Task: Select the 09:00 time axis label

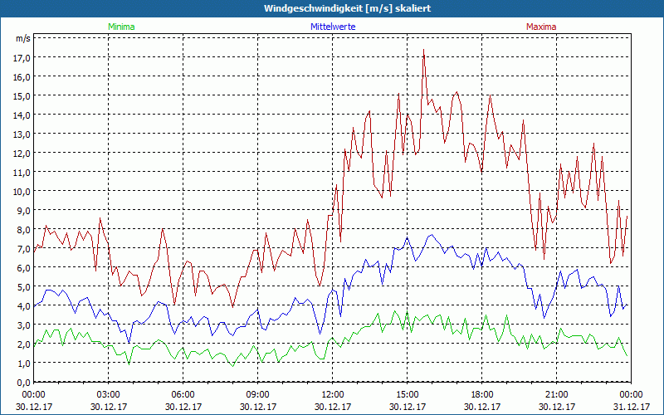Action: tap(258, 394)
